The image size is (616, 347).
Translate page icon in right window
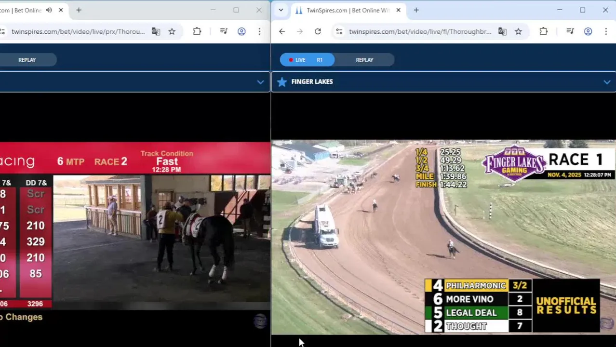click(x=502, y=31)
